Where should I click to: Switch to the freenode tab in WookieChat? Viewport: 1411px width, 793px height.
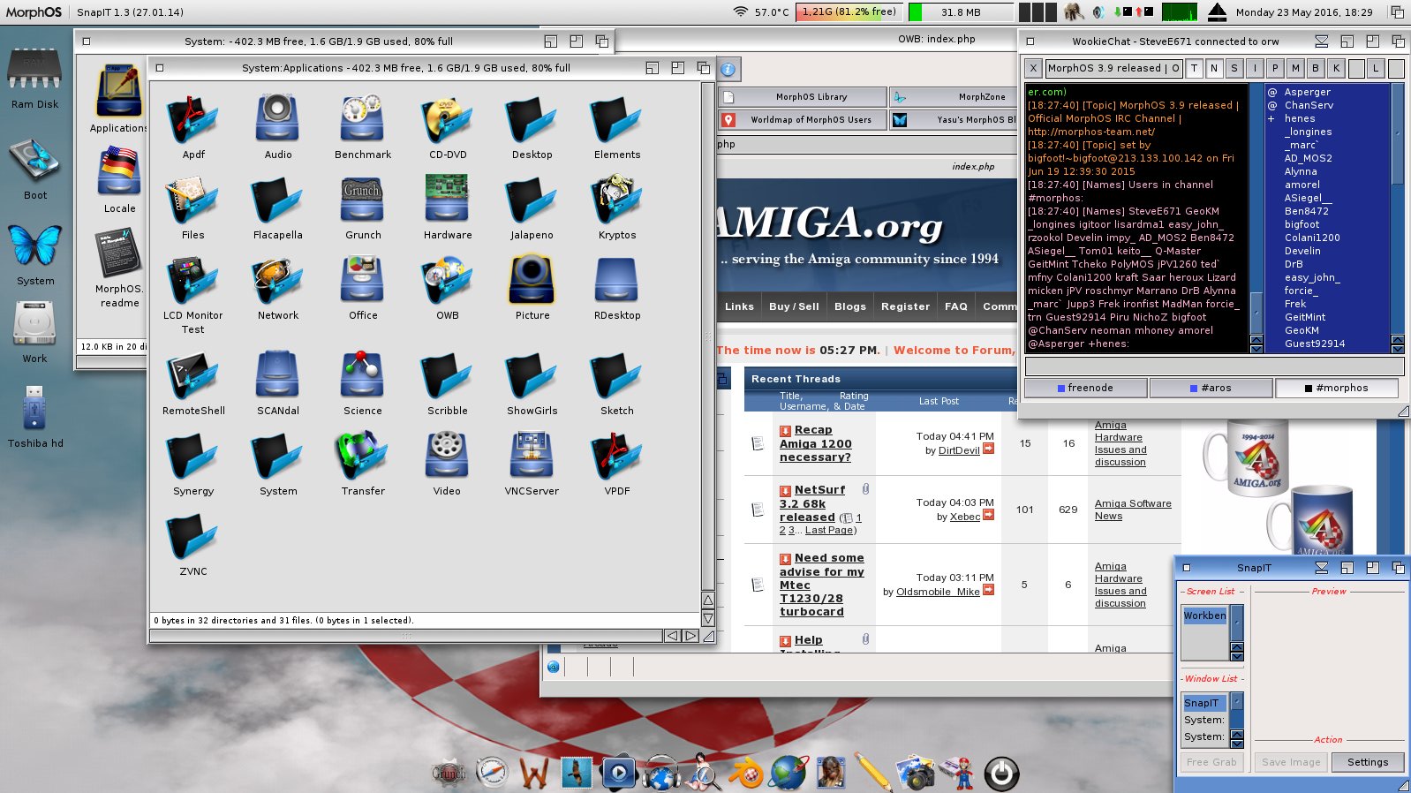(1085, 388)
